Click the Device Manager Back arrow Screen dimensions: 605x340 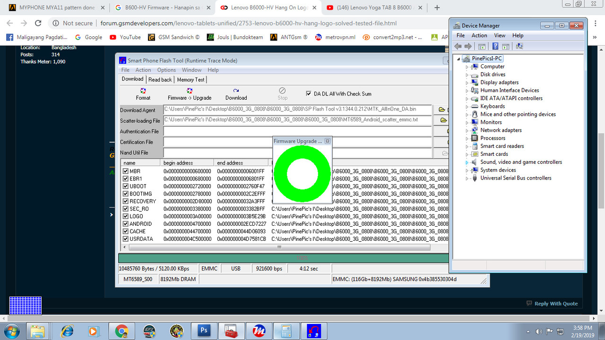458,46
